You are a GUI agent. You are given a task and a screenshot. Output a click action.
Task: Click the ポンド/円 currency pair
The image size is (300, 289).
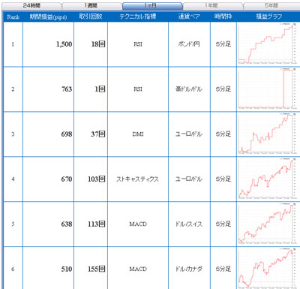pos(189,44)
